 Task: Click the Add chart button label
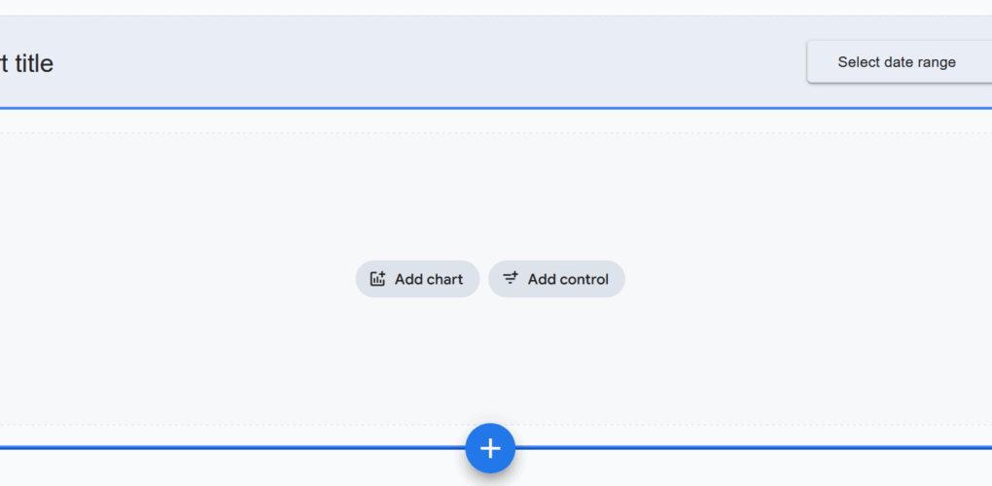tap(429, 279)
